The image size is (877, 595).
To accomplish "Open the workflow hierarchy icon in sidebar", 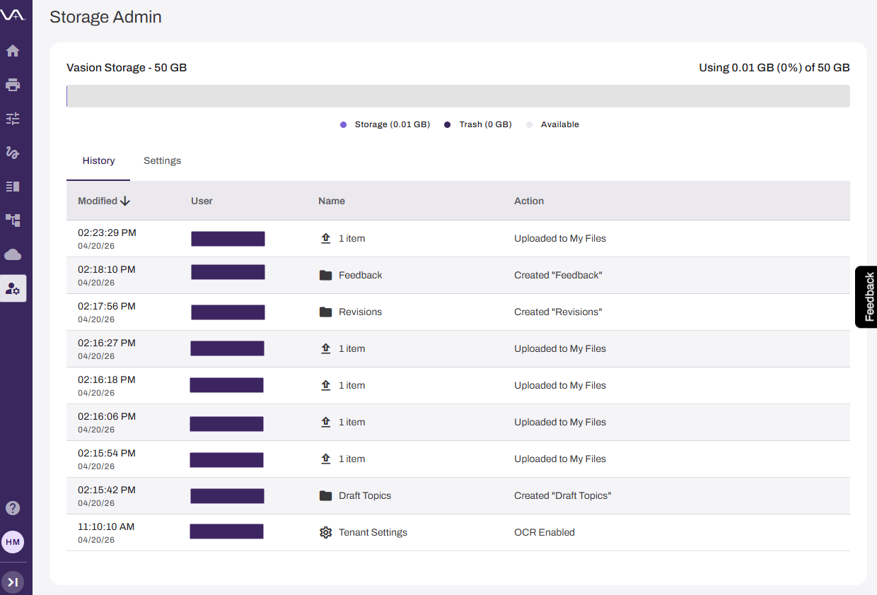I will click(13, 220).
